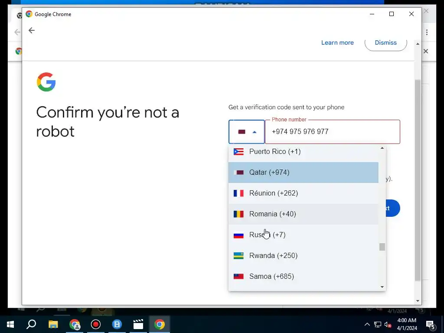Viewport: 444px width, 333px height.
Task: Choose Réunion (+262) option
Action: 303,193
